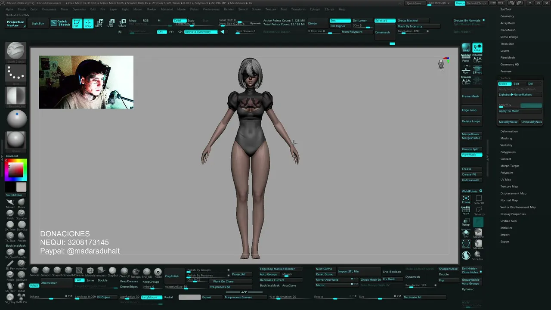Click the PolyF draw polyframe icon
This screenshot has width=551, height=310.
466,211
